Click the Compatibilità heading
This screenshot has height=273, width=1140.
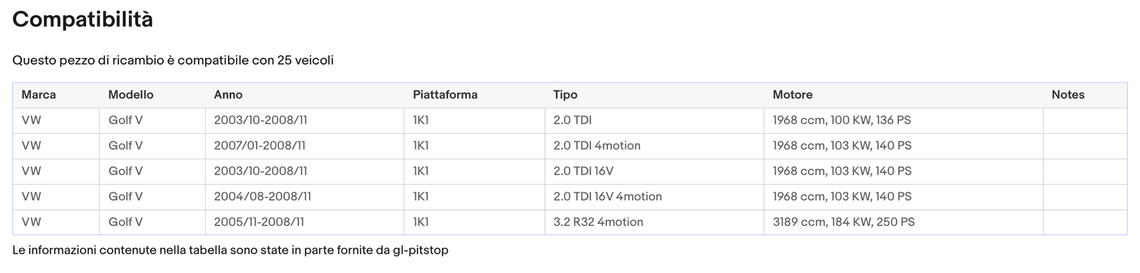tap(83, 19)
